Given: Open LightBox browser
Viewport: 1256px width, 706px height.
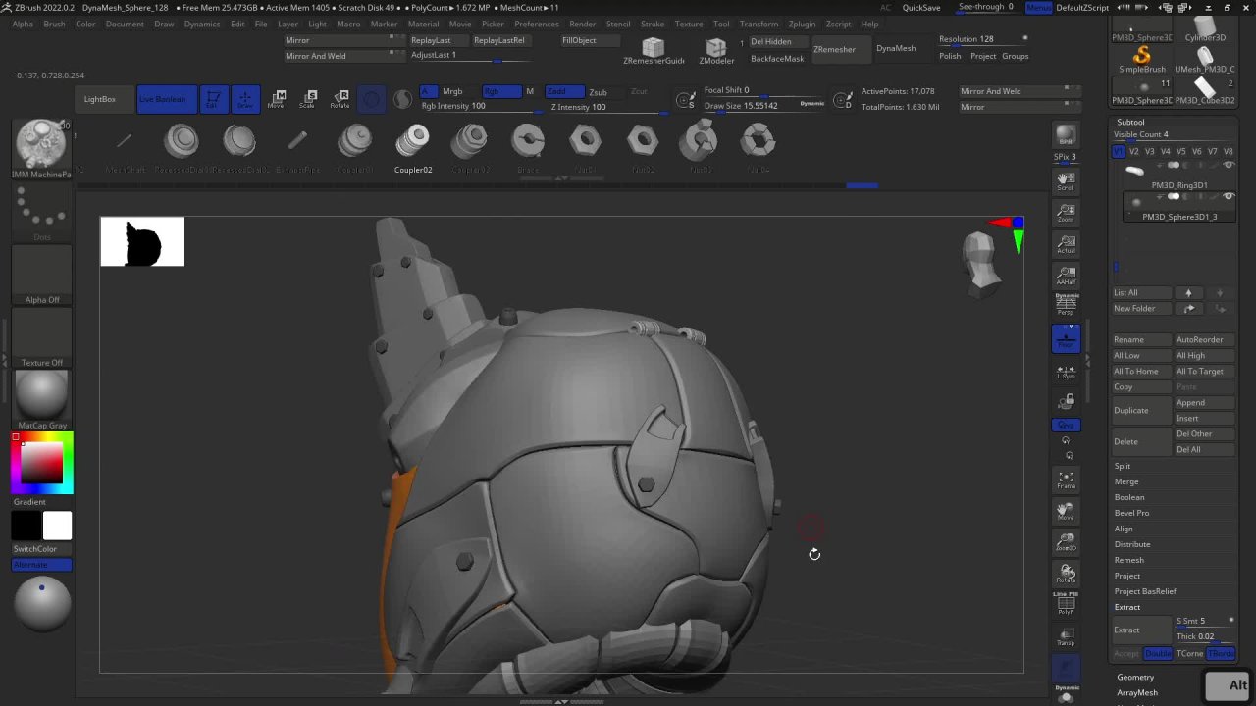Looking at the screenshot, I should pyautogui.click(x=100, y=99).
